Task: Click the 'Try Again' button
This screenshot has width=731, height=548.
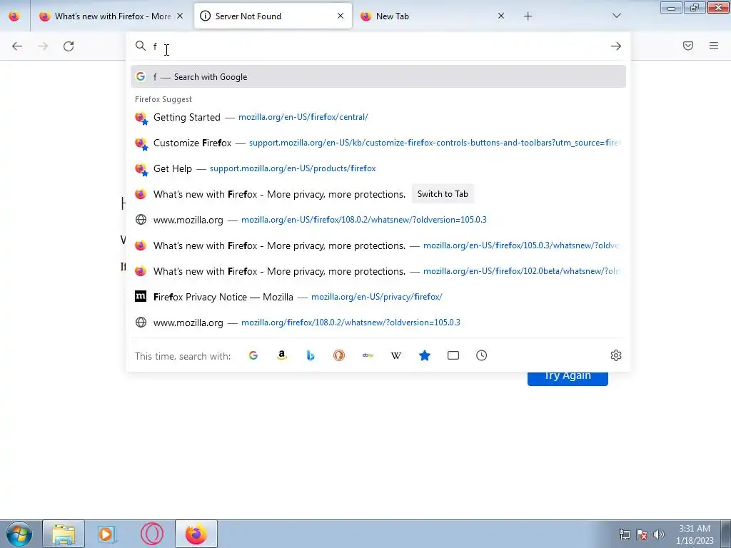Action: [568, 378]
